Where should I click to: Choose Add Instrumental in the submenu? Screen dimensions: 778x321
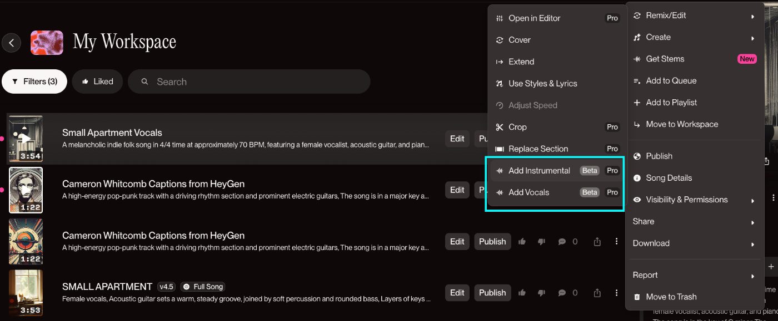[x=539, y=171]
